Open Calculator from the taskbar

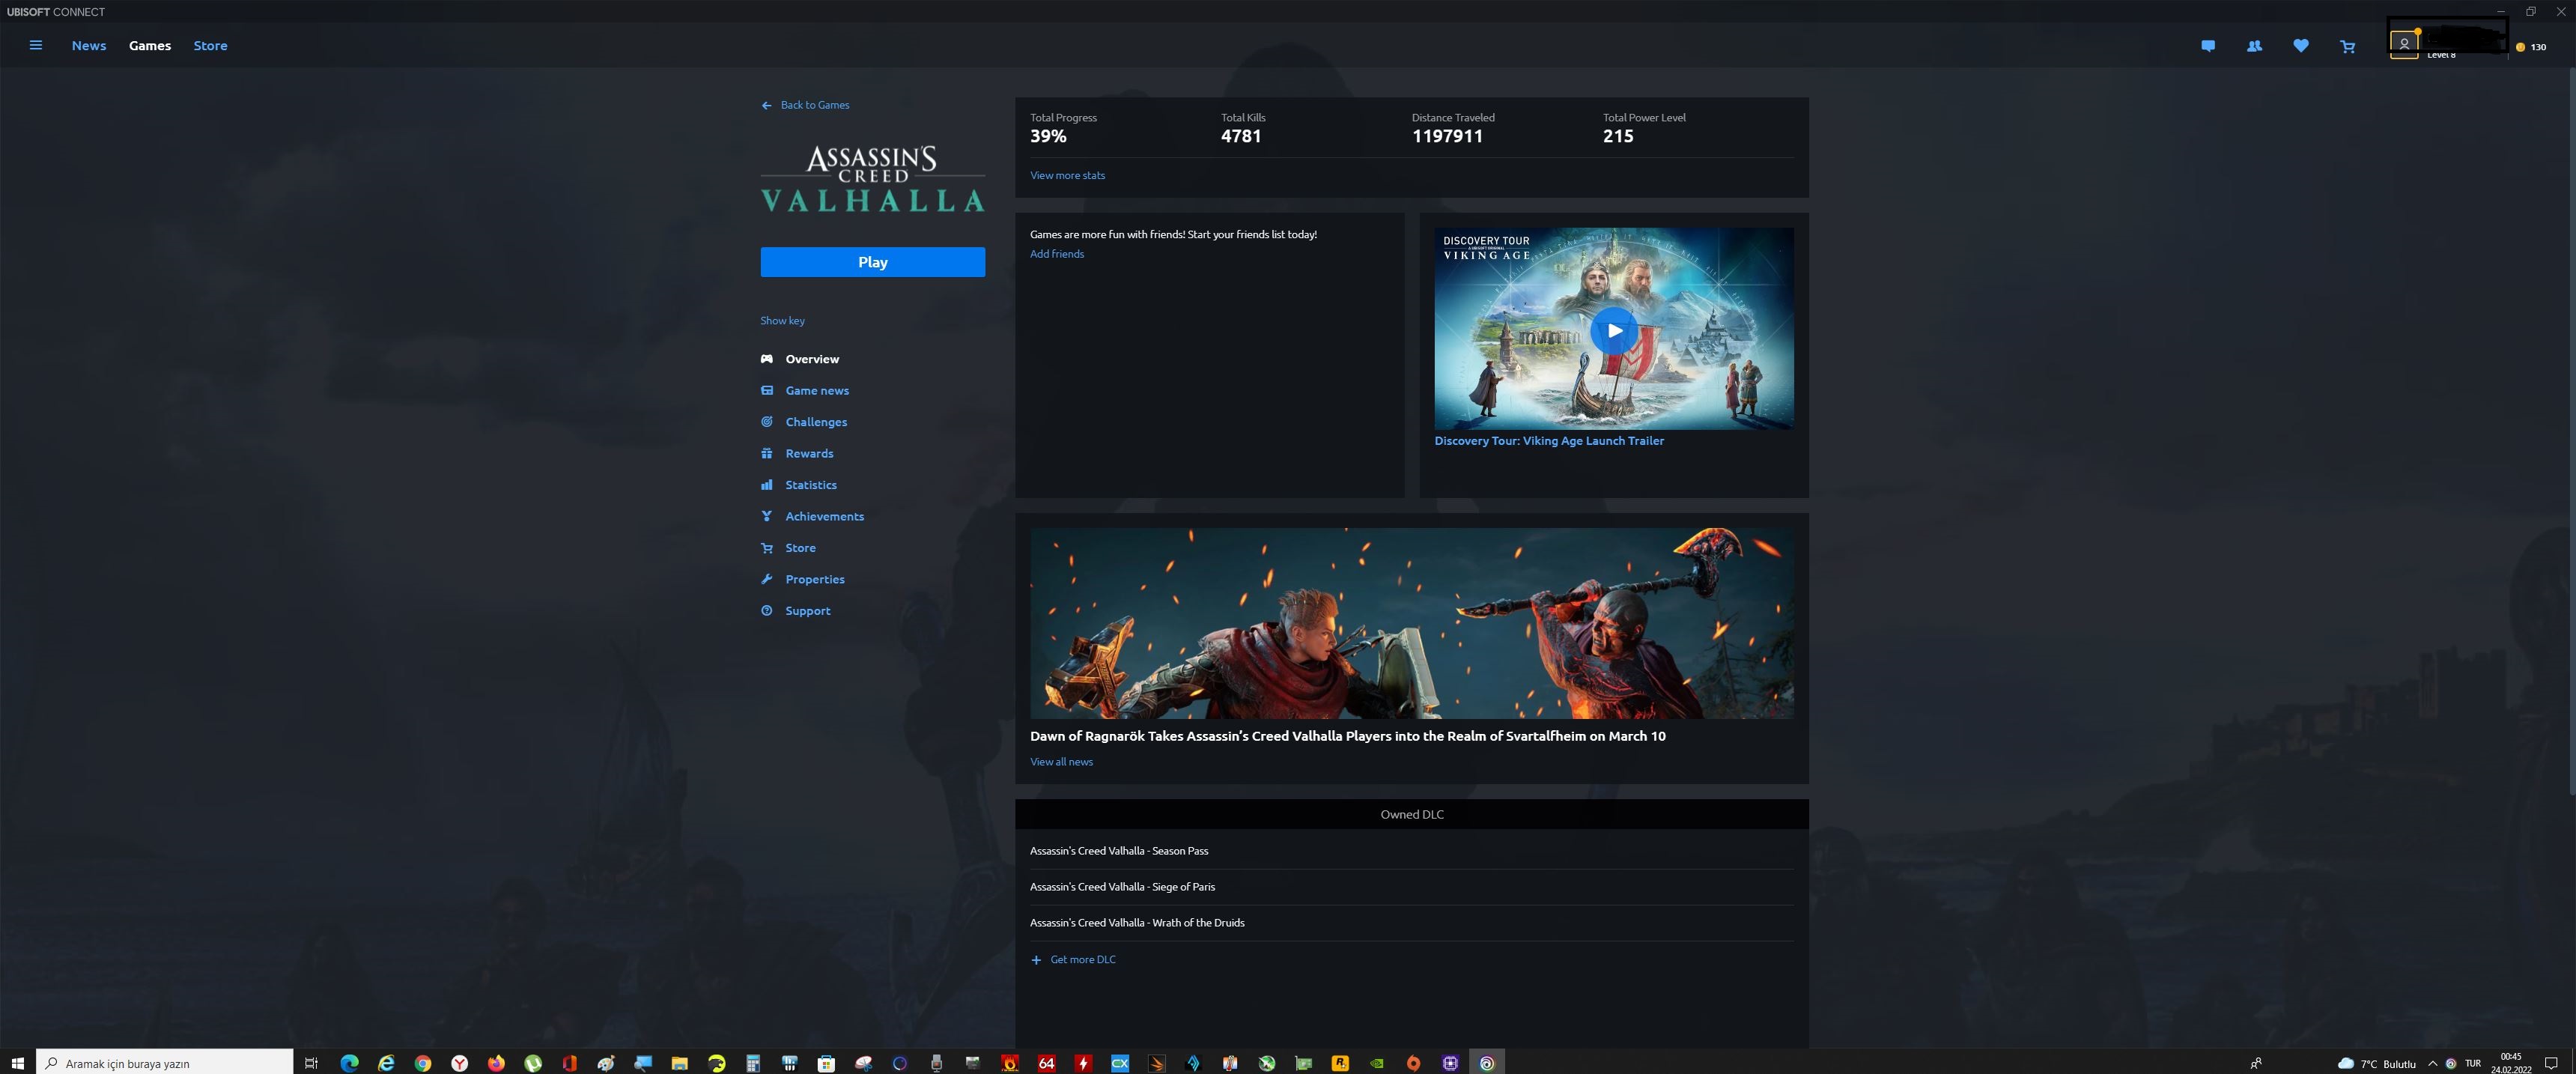click(753, 1063)
